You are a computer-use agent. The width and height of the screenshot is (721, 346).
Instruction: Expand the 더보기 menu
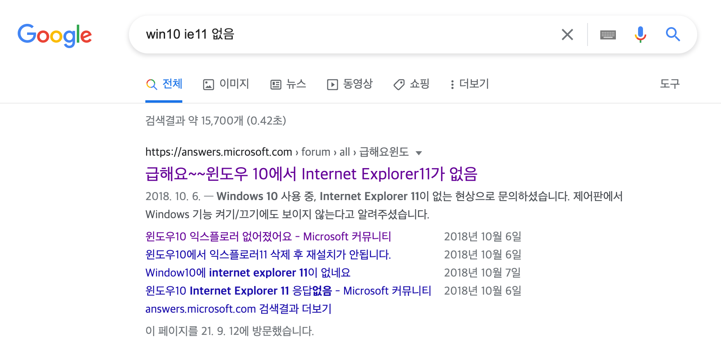469,84
